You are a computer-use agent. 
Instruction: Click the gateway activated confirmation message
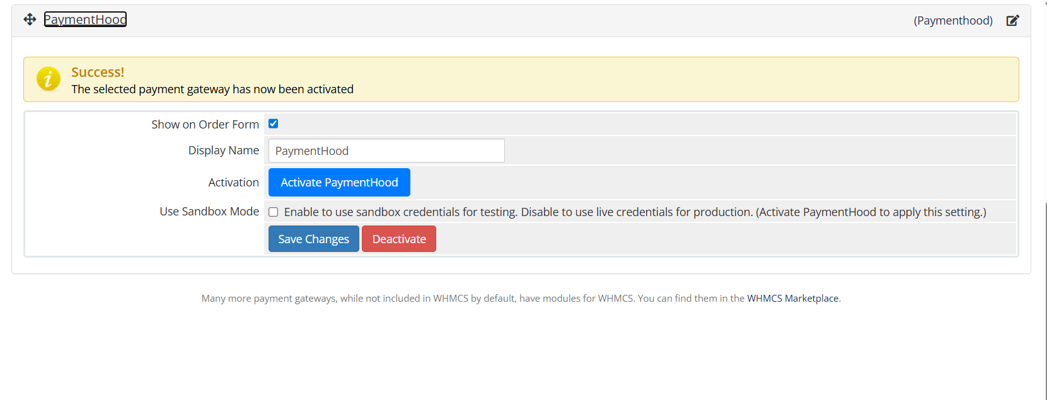[212, 89]
